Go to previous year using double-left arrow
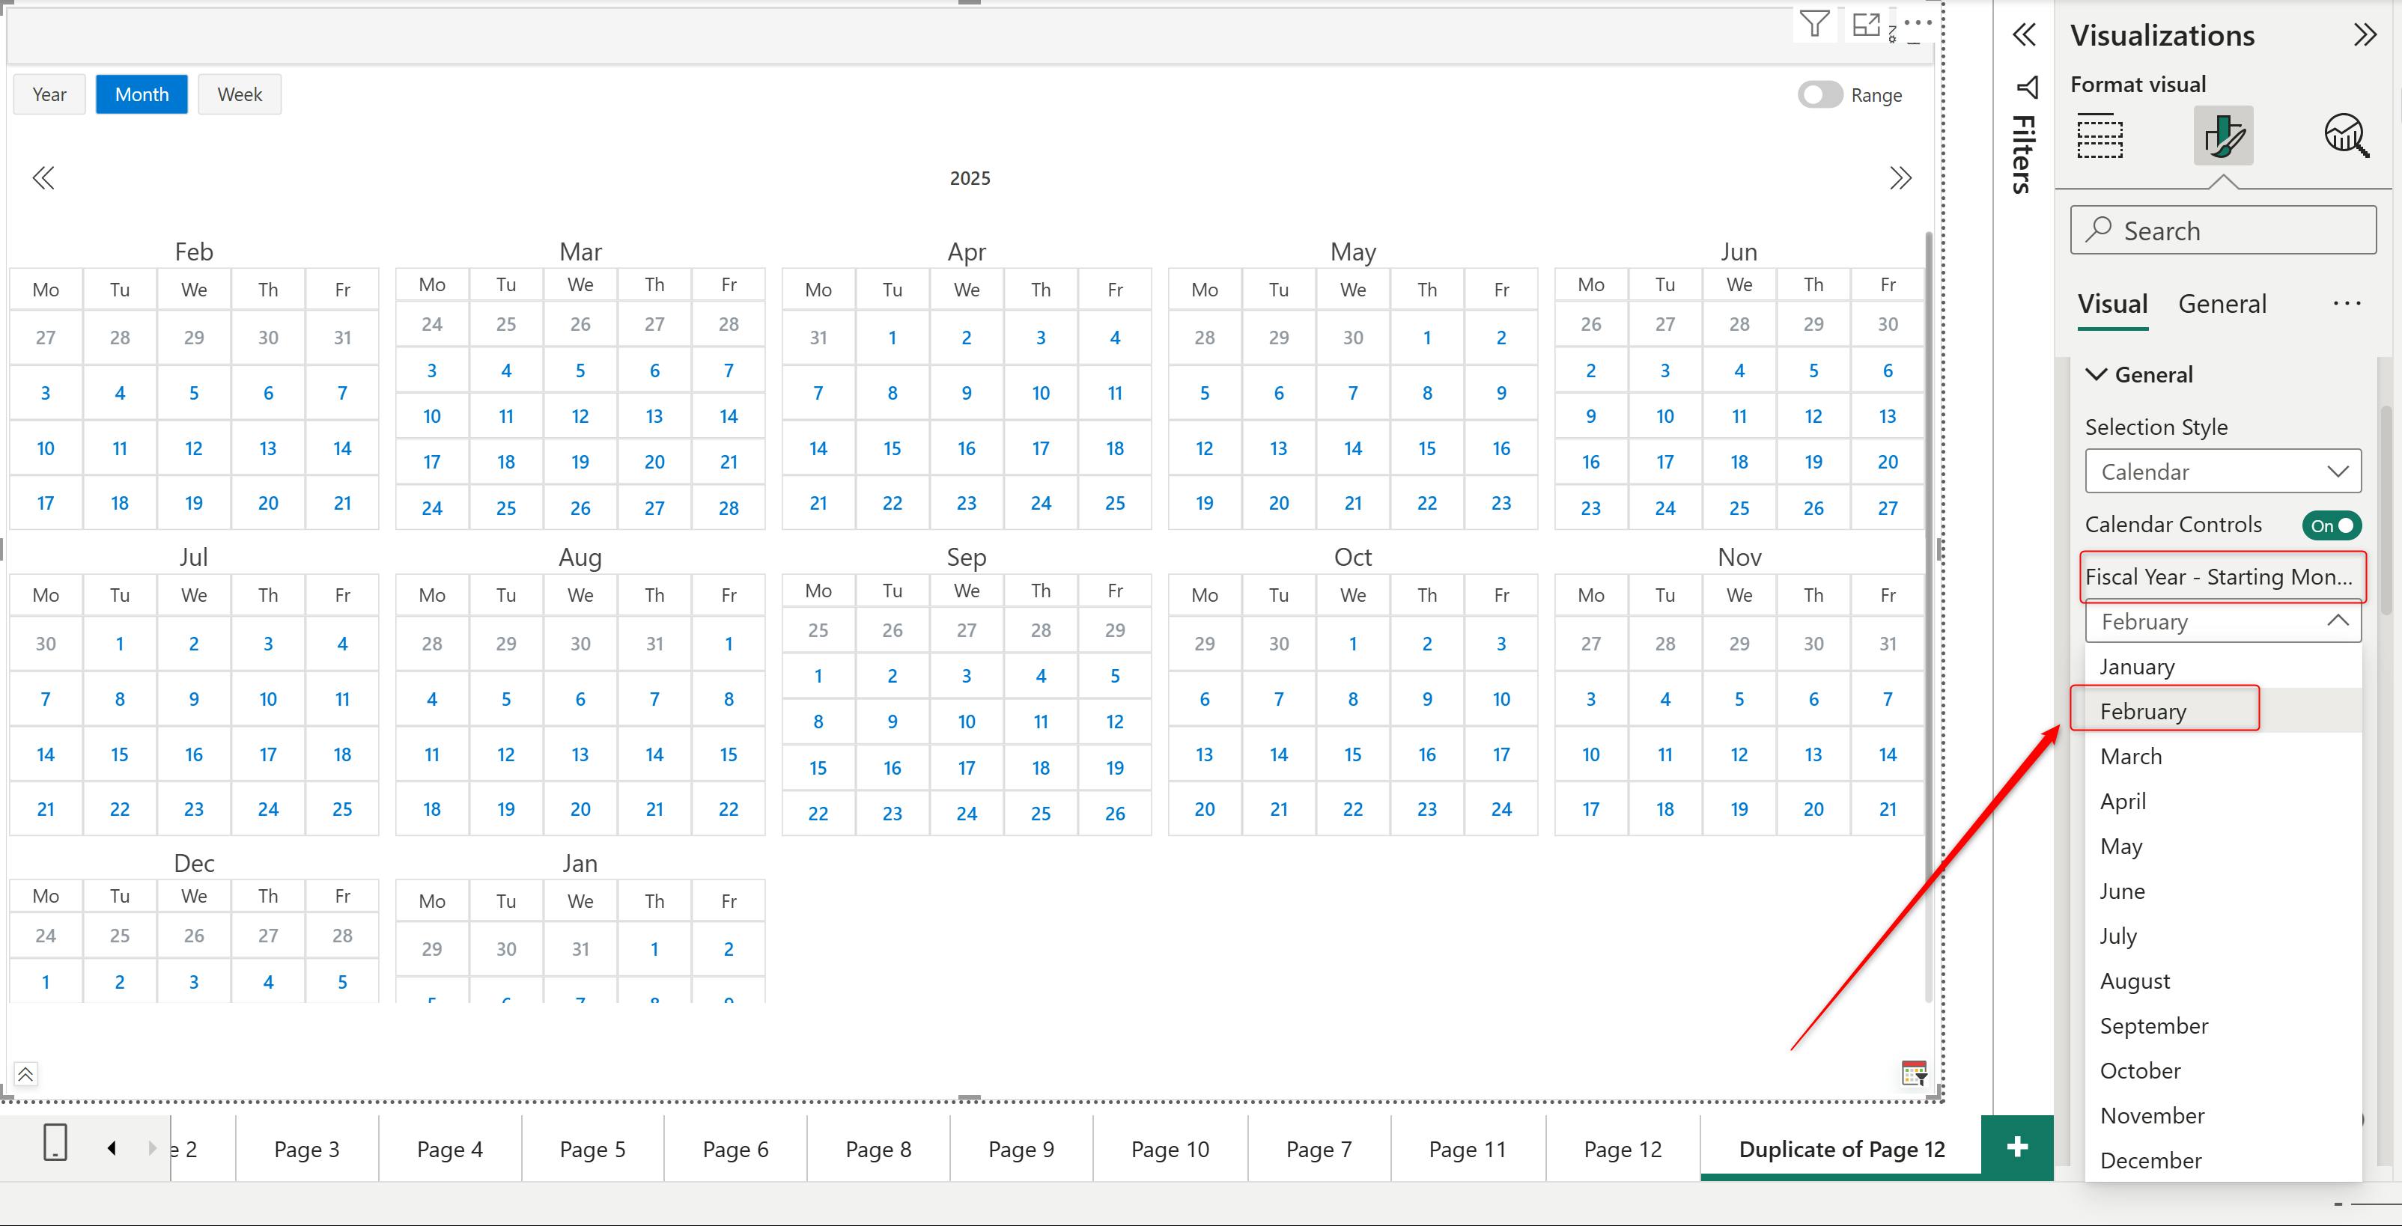The width and height of the screenshot is (2402, 1226). point(44,178)
